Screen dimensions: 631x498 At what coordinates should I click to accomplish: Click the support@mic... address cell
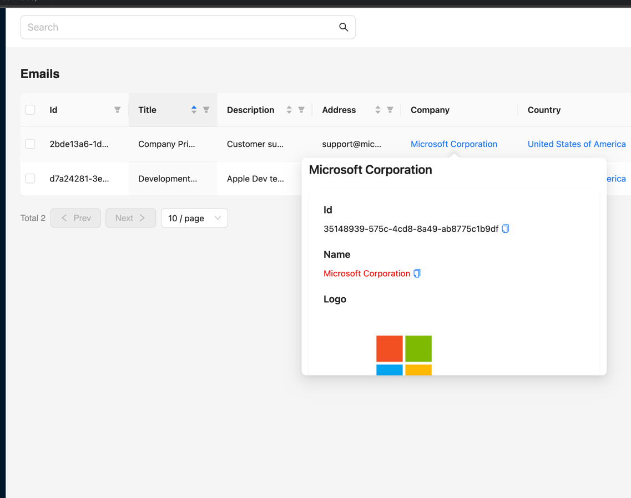click(351, 144)
